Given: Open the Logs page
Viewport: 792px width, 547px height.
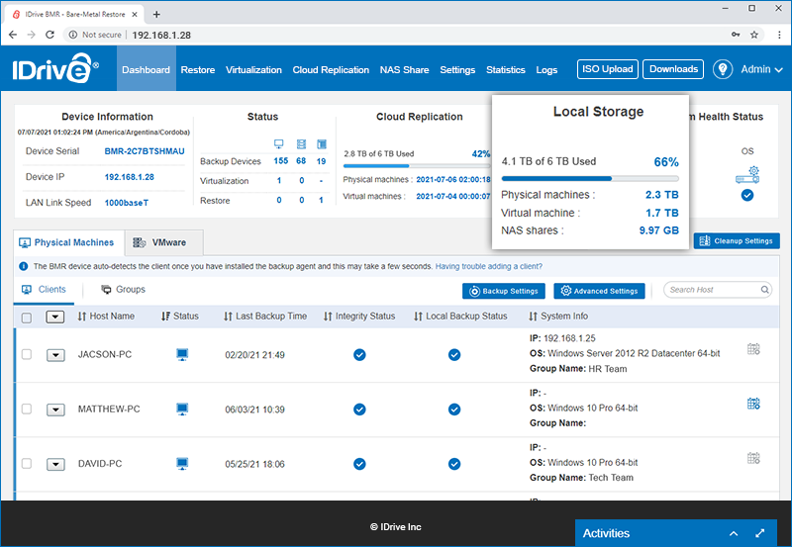Looking at the screenshot, I should pos(546,69).
